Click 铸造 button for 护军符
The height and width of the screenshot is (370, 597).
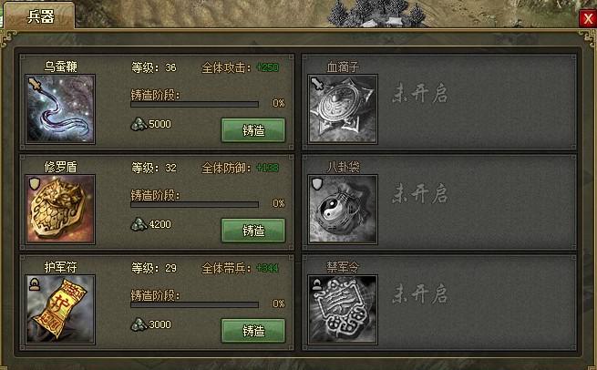253,331
